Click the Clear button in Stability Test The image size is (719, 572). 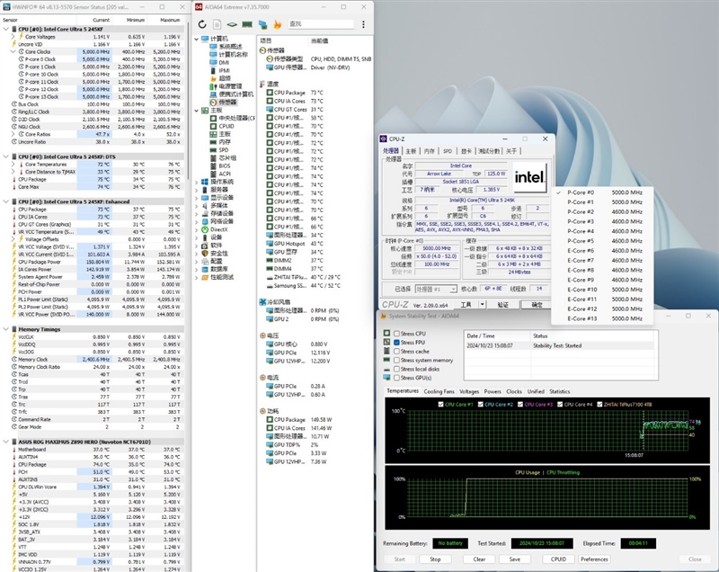[479, 559]
